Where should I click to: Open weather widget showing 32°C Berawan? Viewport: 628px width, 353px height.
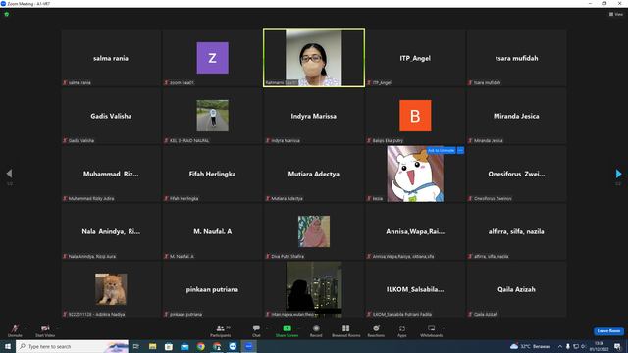[531, 346]
